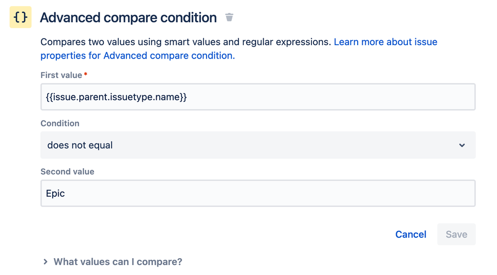Viewport: 497px width, 275px height.
Task: Focus the First value input field
Action: point(328,97)
